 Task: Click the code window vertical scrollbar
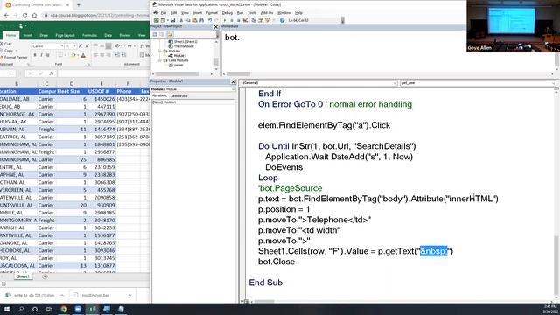point(556,194)
